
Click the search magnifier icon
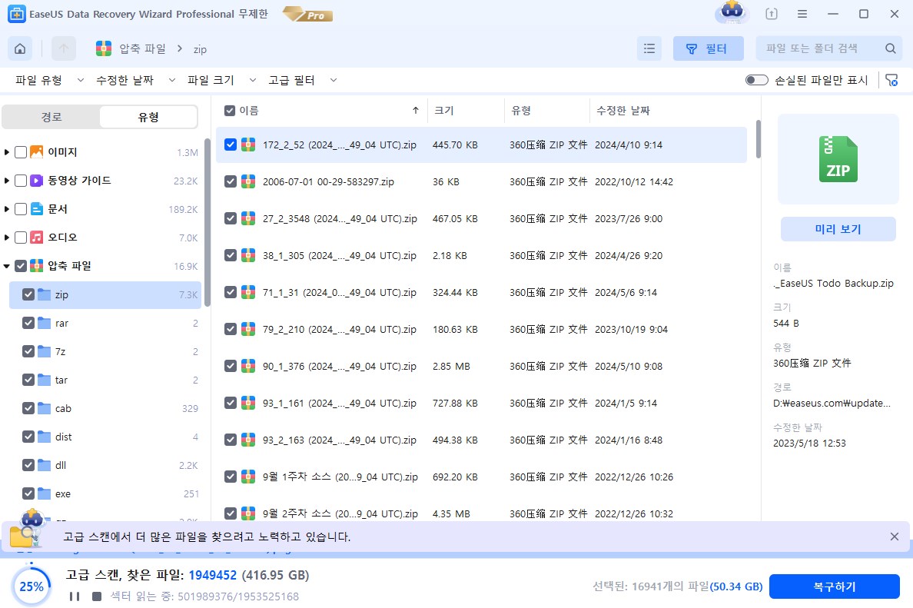point(890,49)
